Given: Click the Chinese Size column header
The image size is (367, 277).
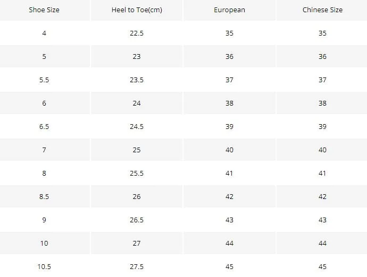Looking at the screenshot, I should click(322, 10).
